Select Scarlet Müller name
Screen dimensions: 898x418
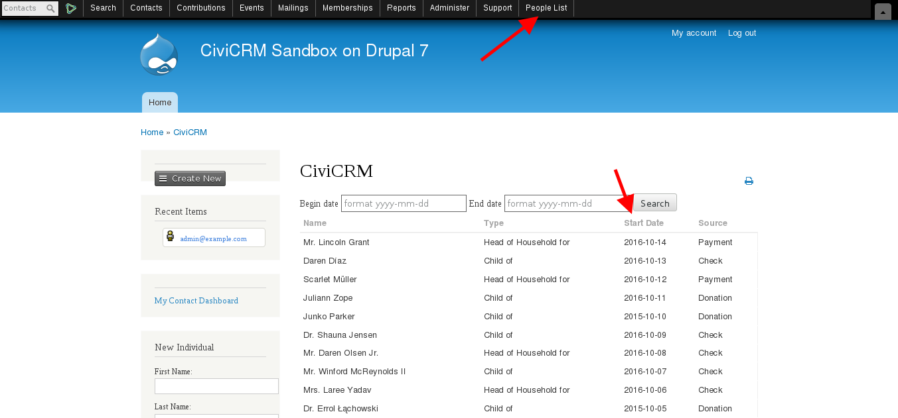[330, 280]
